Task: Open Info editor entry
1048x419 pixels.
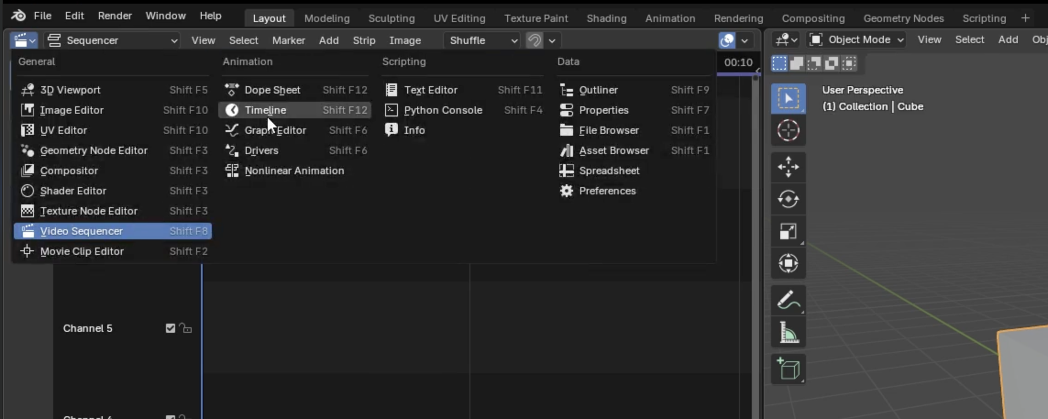Action: pyautogui.click(x=463, y=130)
